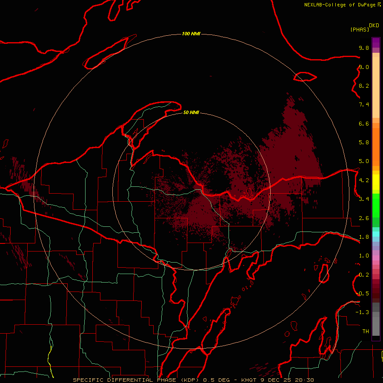Click the 2.6 scale value

pyautogui.click(x=364, y=218)
